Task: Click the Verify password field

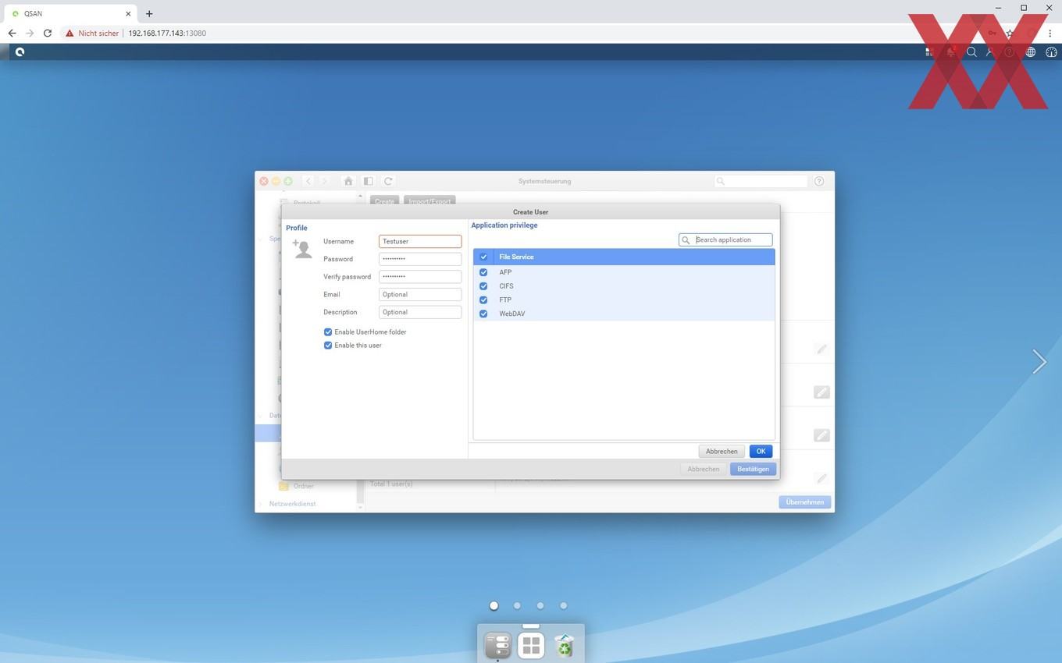Action: (420, 277)
